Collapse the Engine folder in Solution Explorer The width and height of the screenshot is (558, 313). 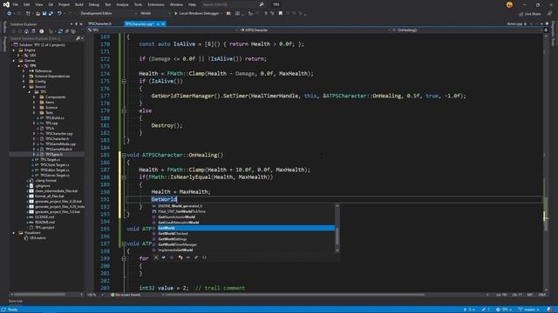click(x=14, y=50)
